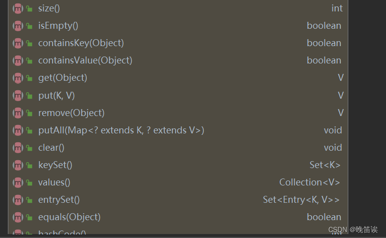This screenshot has width=386, height=238.
Task: Click the method icon beside keySet()
Action: tap(18, 165)
